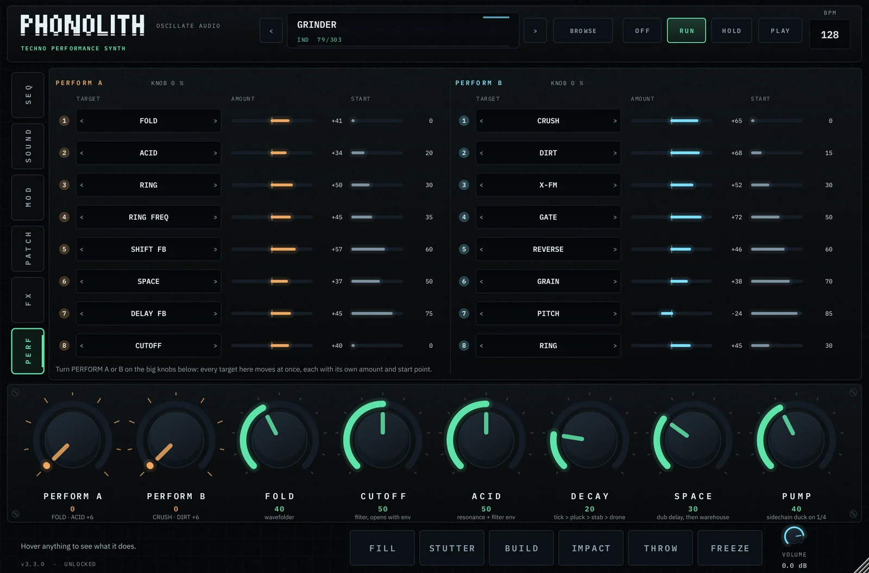Click the PUMP sidechain knob

796,438
